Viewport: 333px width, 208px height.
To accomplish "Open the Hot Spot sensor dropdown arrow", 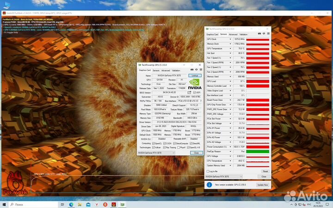I will [230, 53].
